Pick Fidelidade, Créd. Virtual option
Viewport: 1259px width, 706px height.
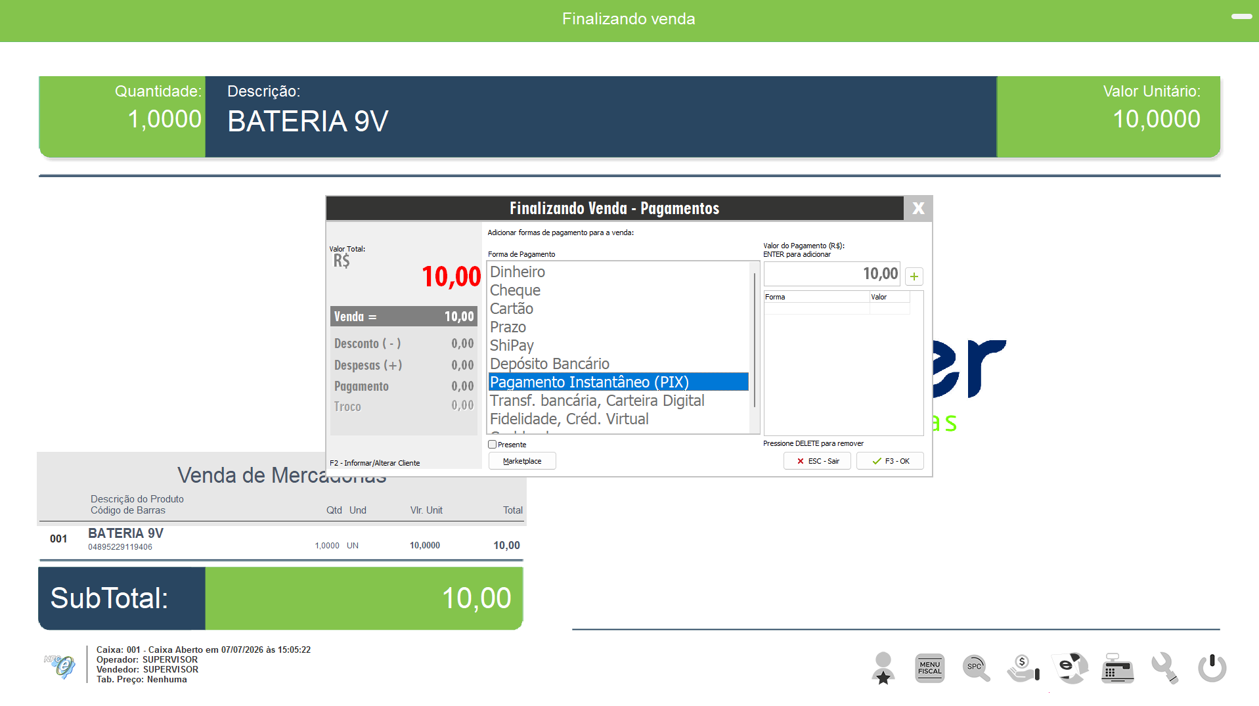point(618,419)
